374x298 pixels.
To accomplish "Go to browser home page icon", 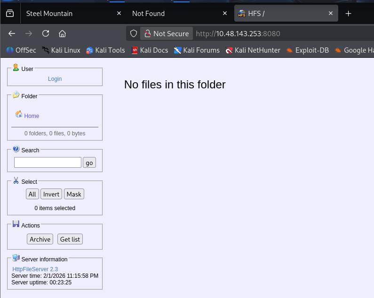I will click(x=62, y=33).
